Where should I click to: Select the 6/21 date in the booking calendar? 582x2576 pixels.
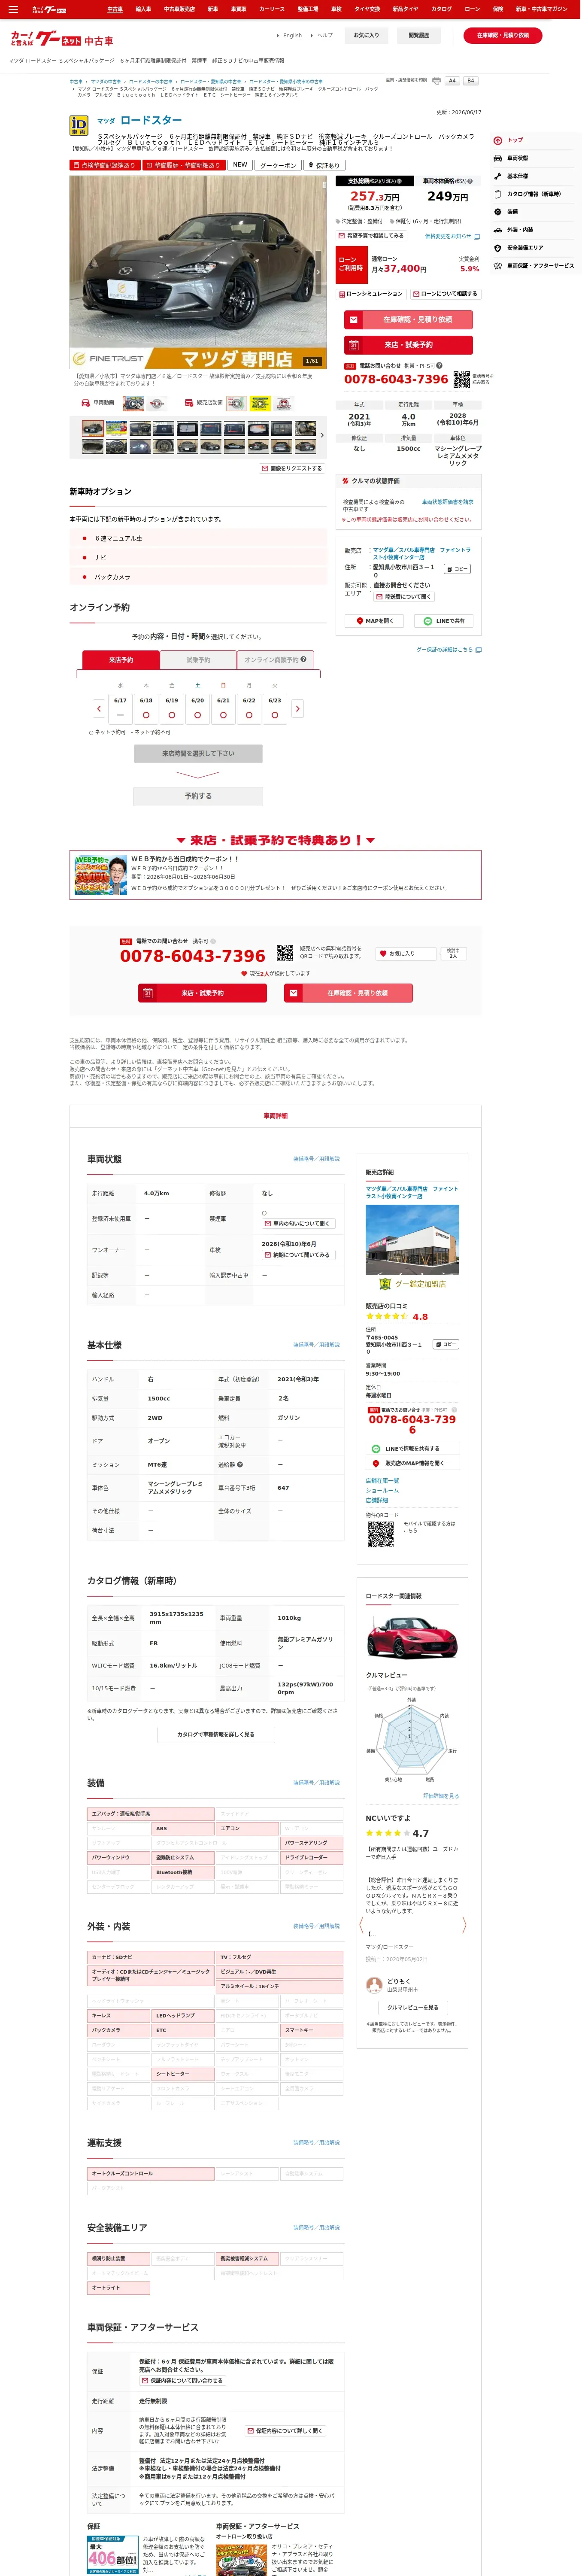click(x=223, y=708)
